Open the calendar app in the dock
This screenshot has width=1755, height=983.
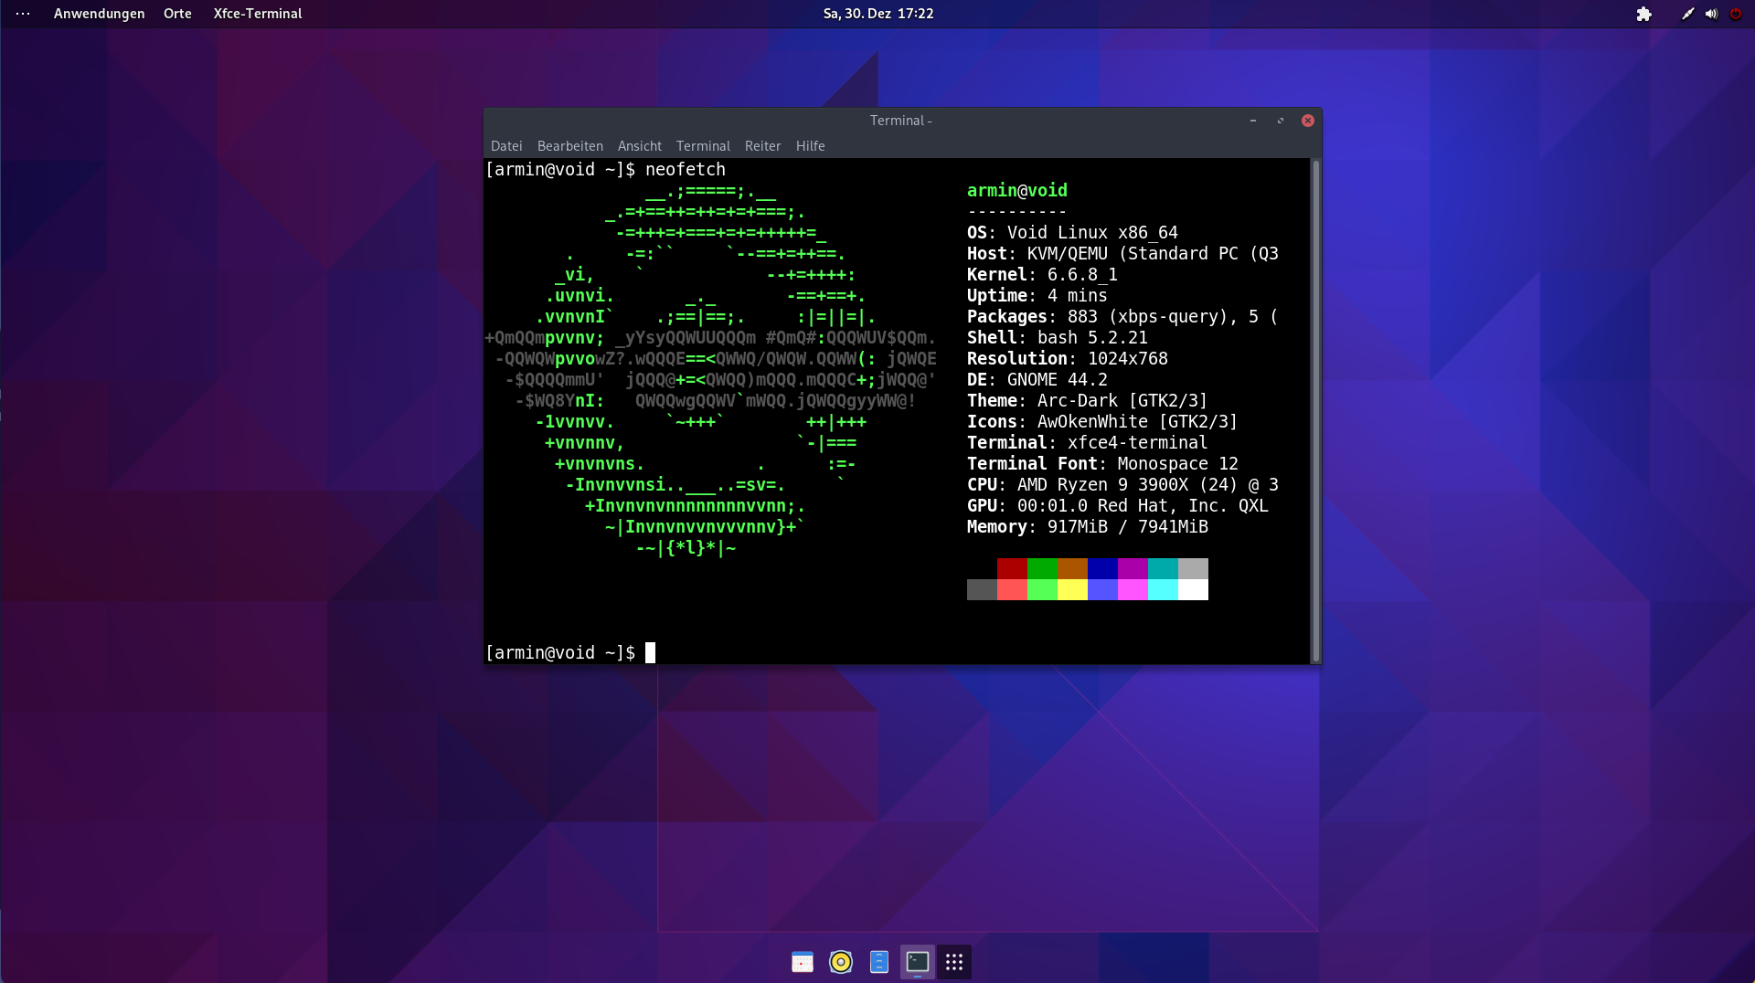point(802,962)
